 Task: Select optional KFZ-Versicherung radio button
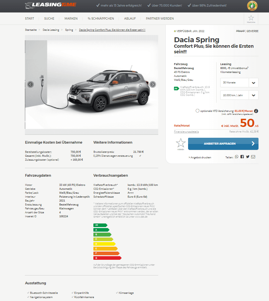[x=198, y=111]
